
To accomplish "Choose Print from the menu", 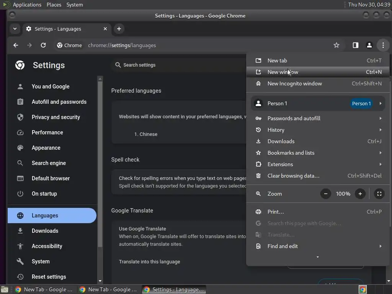I will click(x=318, y=212).
